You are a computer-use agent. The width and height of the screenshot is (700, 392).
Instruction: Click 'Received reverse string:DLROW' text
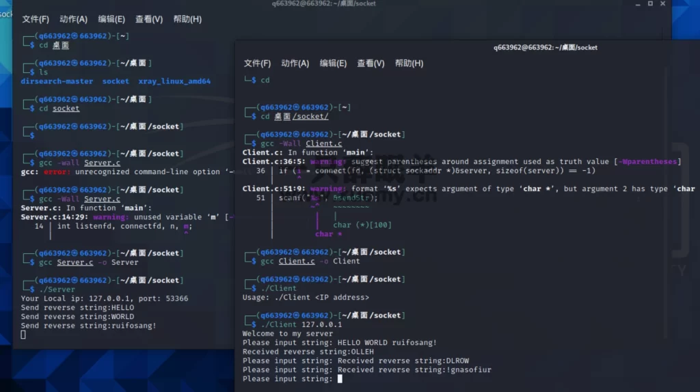[403, 361]
